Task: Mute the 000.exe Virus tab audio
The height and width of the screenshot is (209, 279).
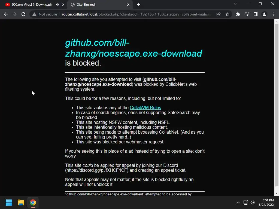Action: pos(57,5)
